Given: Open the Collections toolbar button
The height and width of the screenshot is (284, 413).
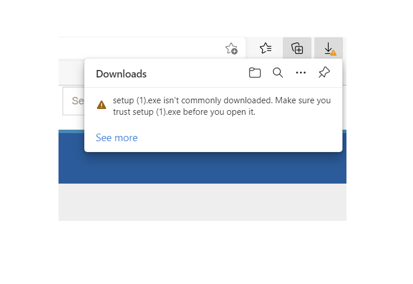Looking at the screenshot, I should coord(297,49).
